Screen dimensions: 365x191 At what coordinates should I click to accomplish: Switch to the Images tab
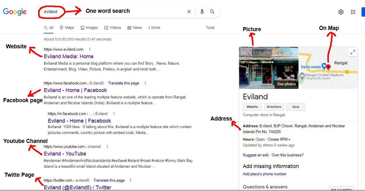(89, 27)
